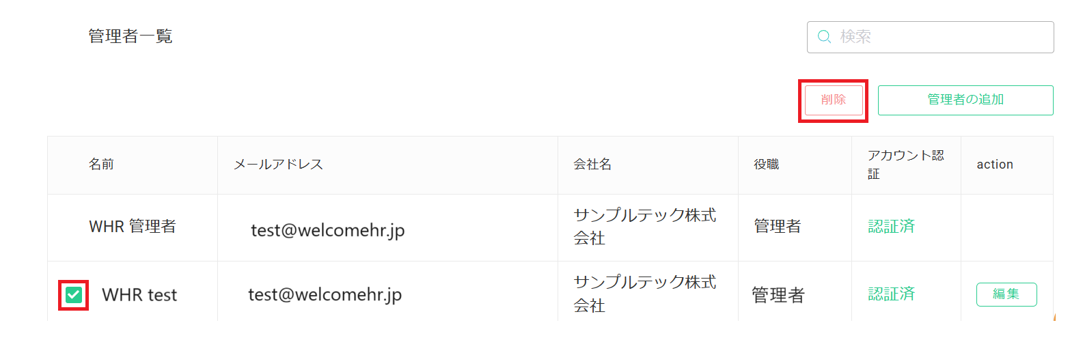
Task: Click the action column header
Action: click(x=995, y=165)
